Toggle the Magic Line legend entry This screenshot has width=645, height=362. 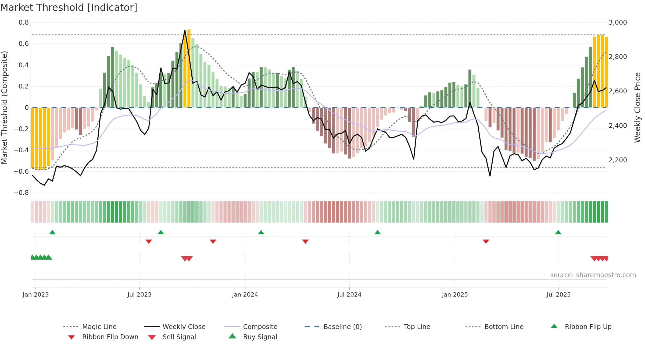pos(90,327)
